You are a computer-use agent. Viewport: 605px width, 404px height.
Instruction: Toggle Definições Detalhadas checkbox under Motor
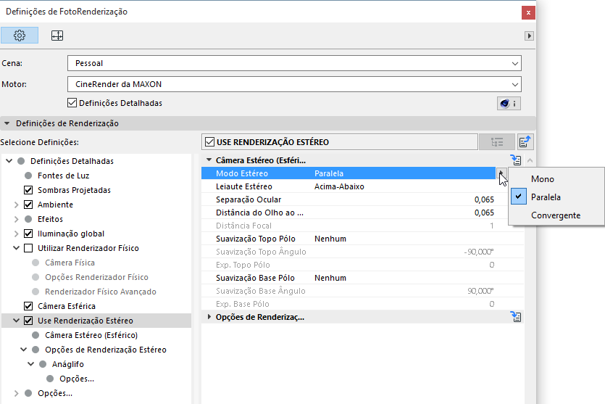72,103
